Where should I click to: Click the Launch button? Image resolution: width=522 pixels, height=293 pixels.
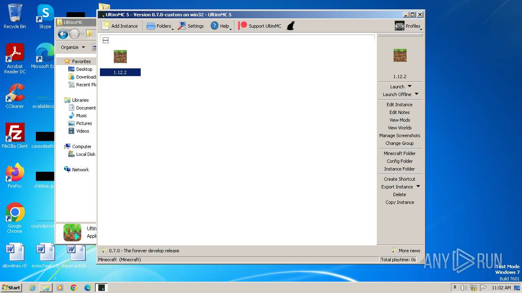(397, 87)
